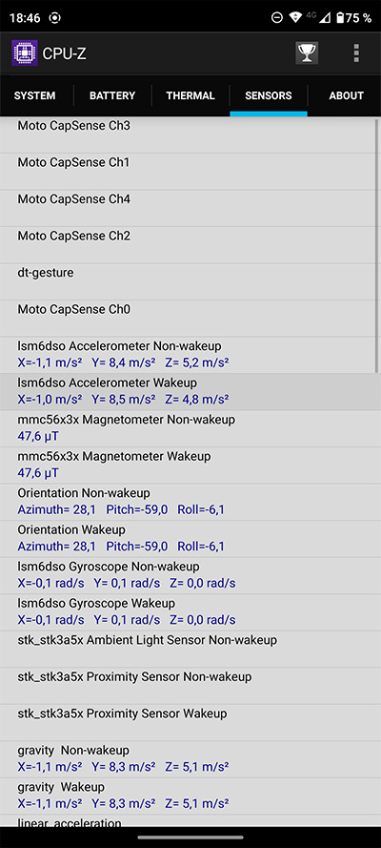Tap the trophy icon in the header
Image resolution: width=381 pixels, height=848 pixels.
click(307, 53)
